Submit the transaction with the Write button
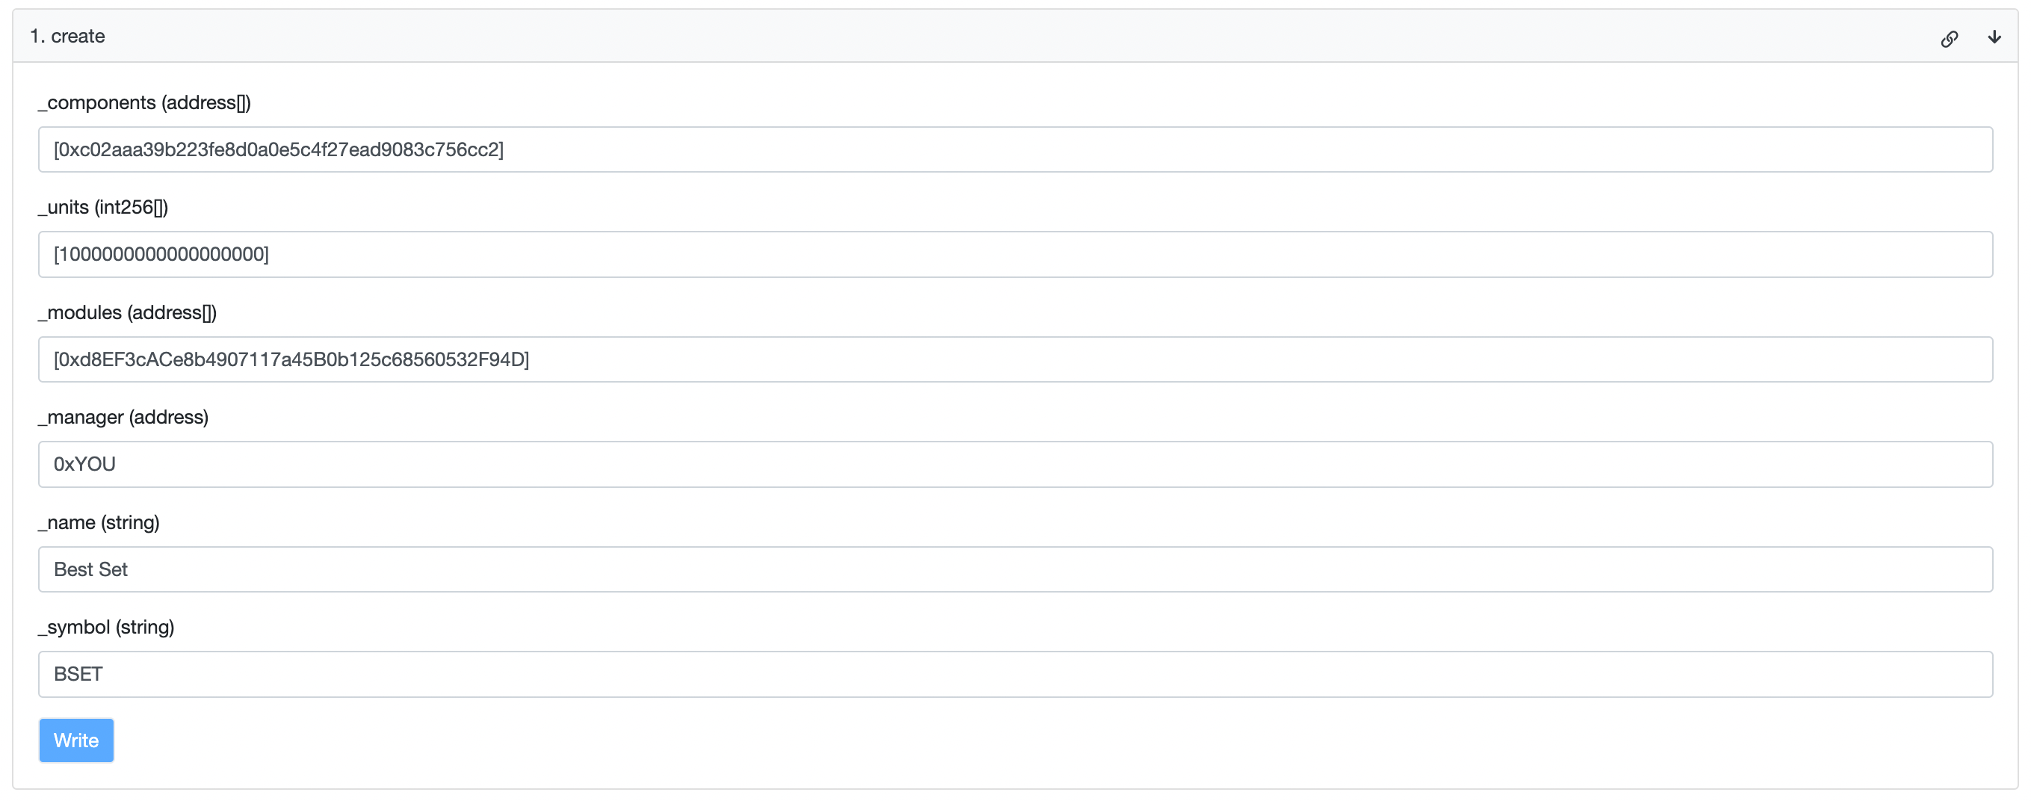 point(76,740)
